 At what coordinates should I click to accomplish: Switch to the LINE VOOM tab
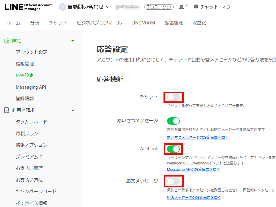pyautogui.click(x=143, y=23)
